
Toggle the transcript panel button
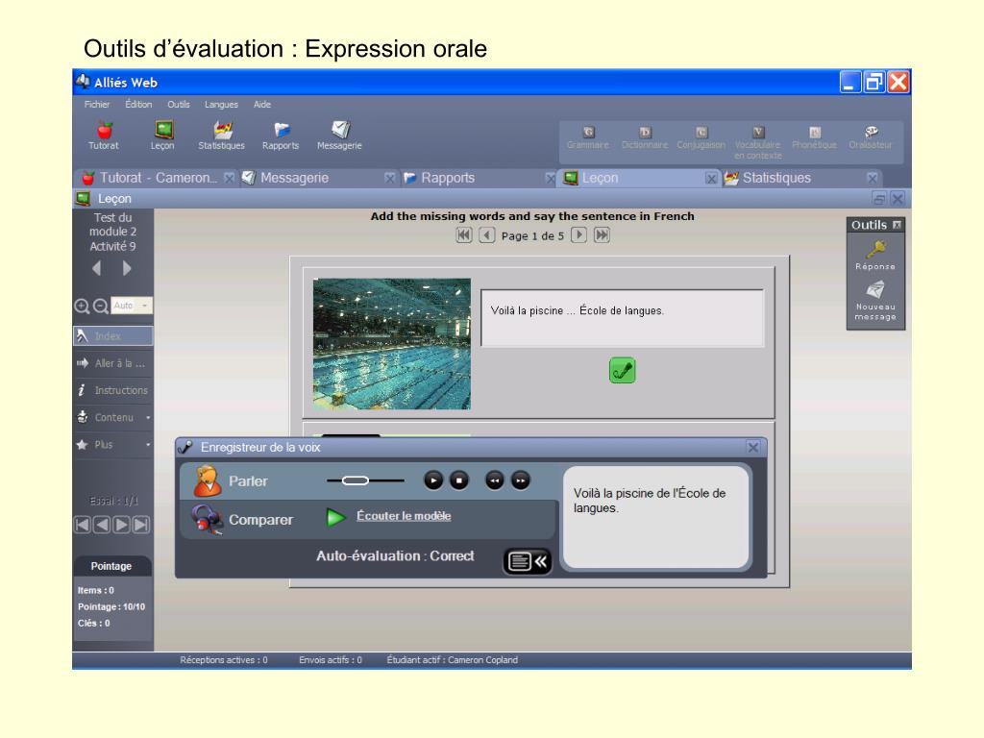528,560
